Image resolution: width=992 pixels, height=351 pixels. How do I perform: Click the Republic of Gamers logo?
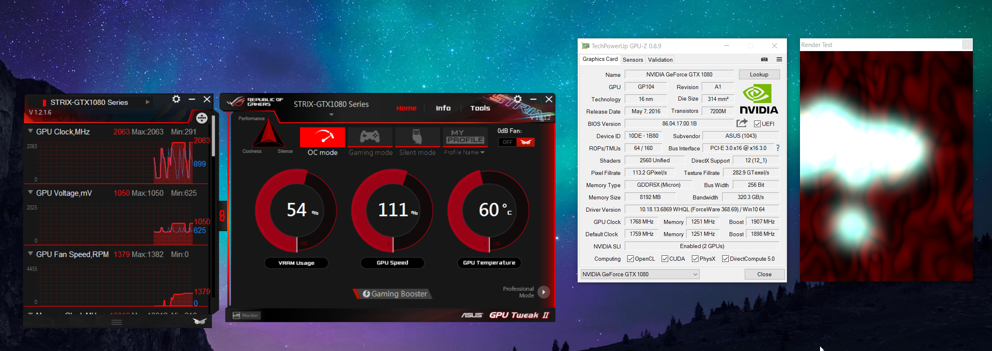pos(255,102)
